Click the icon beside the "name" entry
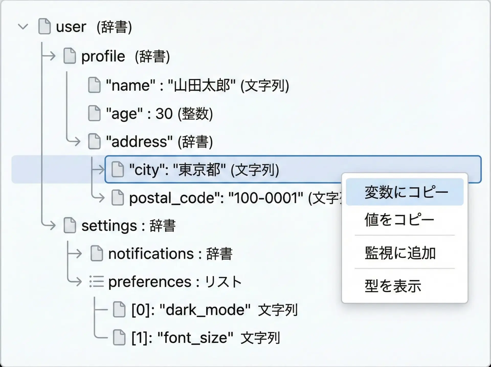 pos(94,85)
